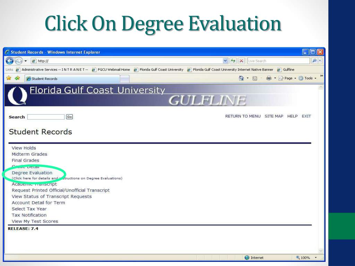Screen dimensions: 355x266
Task: Click details and instructions on Degree Evaluations link
Action: 67,178
